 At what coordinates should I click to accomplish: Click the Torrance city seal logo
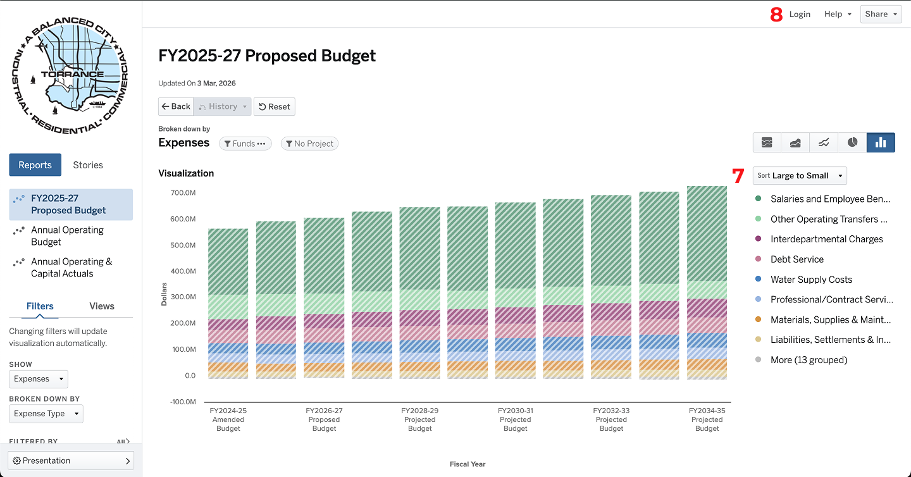pyautogui.click(x=70, y=76)
